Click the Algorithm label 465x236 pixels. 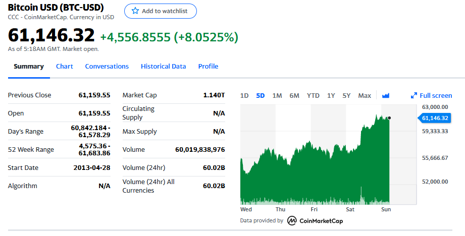pyautogui.click(x=23, y=186)
